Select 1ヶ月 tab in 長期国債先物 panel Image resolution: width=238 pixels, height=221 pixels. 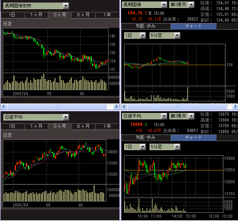pyautogui.click(x=36, y=15)
